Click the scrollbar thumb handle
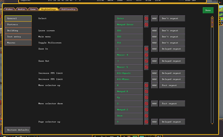Image resolution: width=223 pixels, height=137 pixels. (x=212, y=22)
